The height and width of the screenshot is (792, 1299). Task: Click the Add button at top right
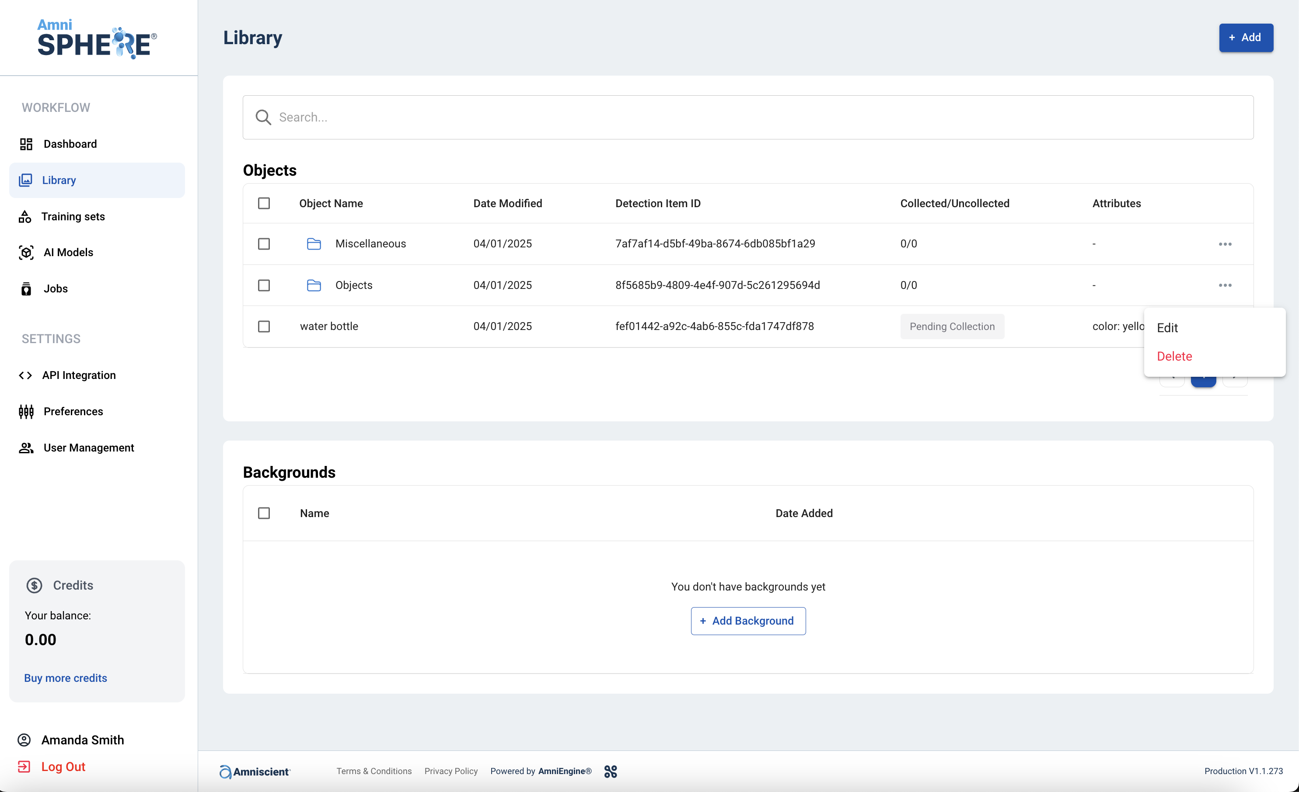coord(1245,38)
